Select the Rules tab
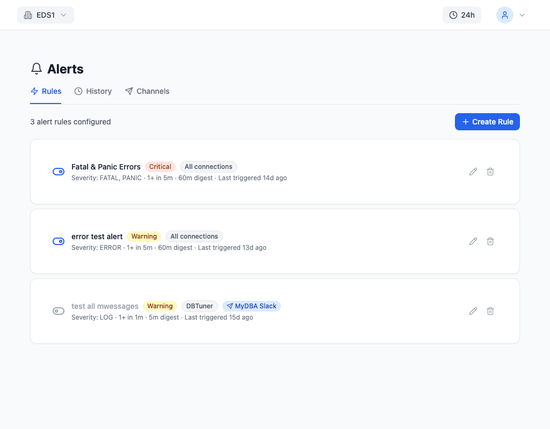 click(x=46, y=91)
